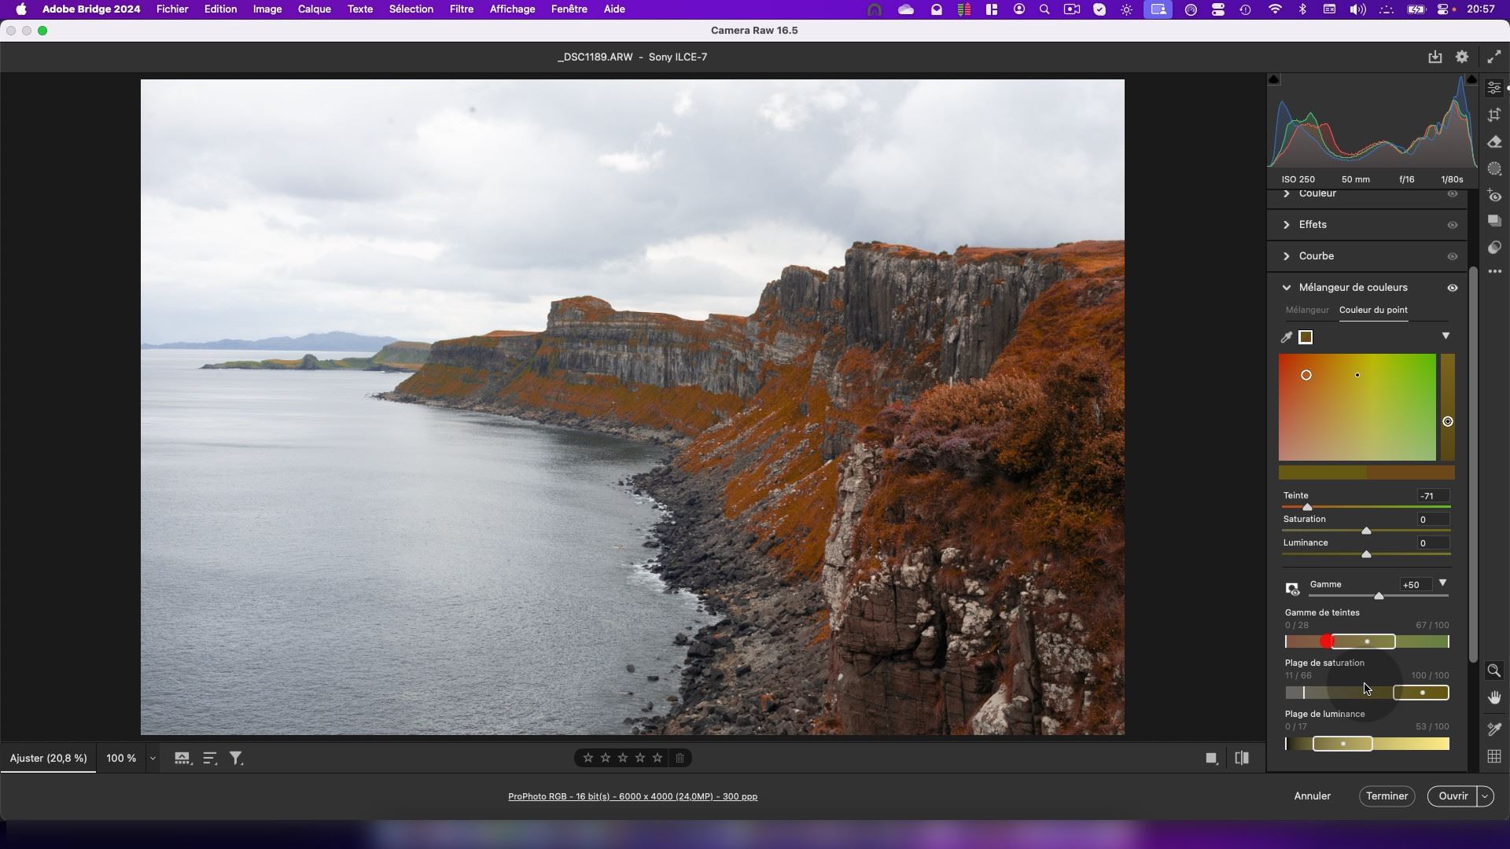Click the save image download icon
The height and width of the screenshot is (849, 1510).
click(1435, 57)
